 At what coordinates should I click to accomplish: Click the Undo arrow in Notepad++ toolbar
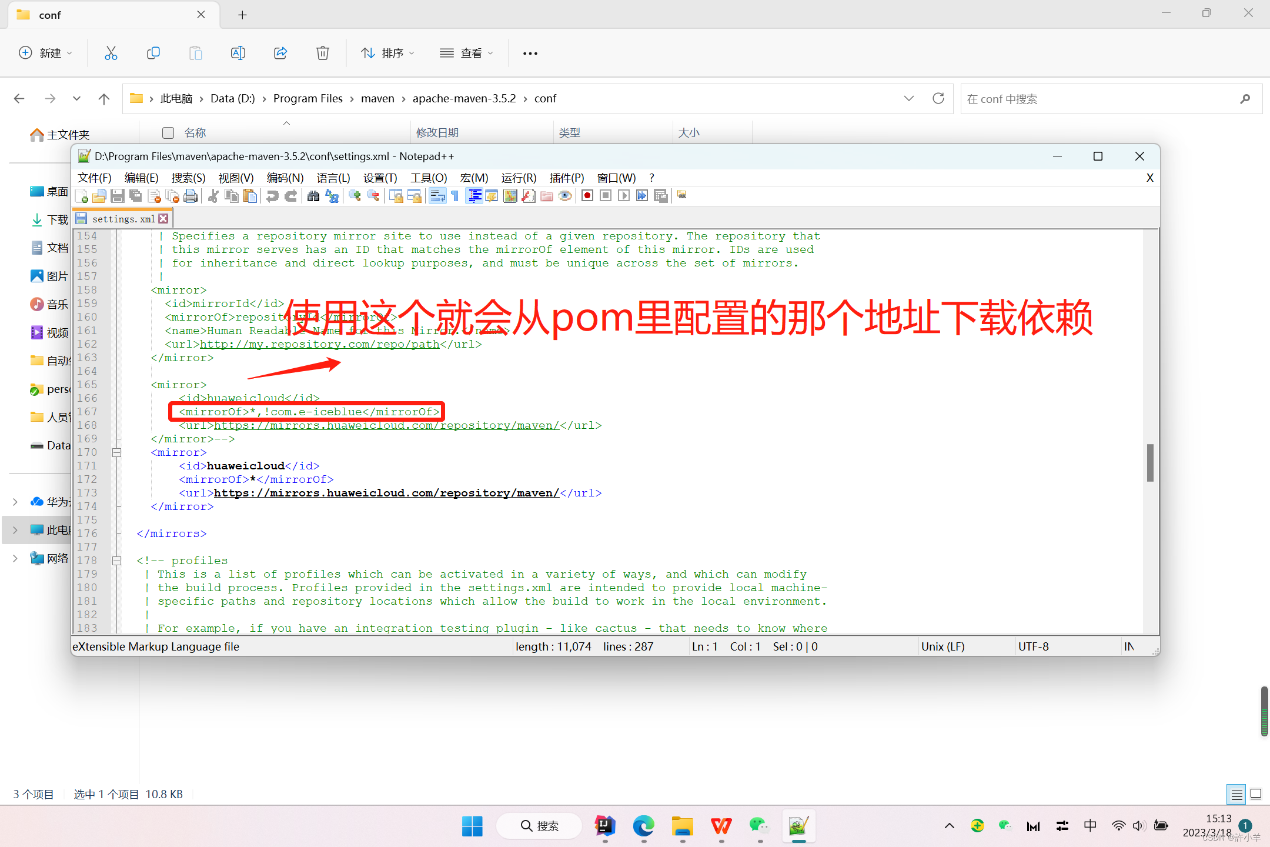272,196
